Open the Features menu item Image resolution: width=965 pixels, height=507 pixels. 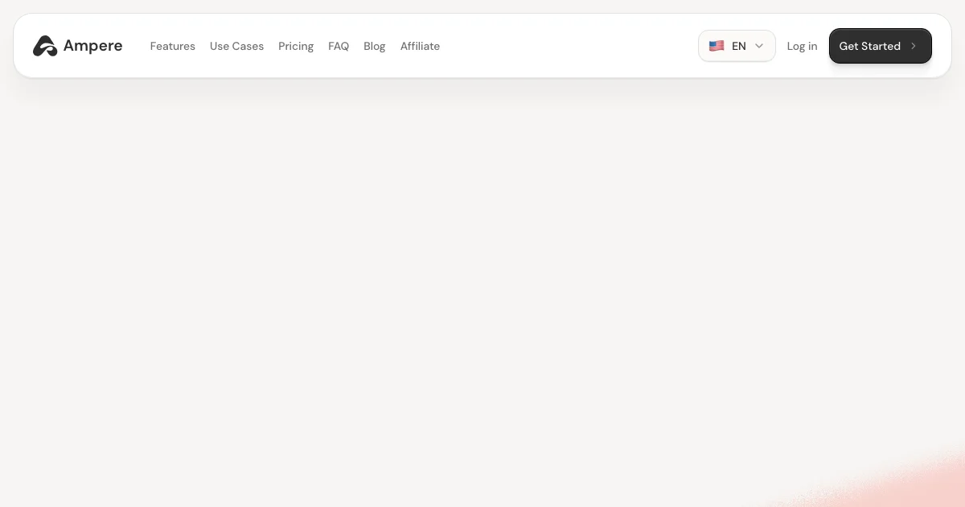coord(172,46)
